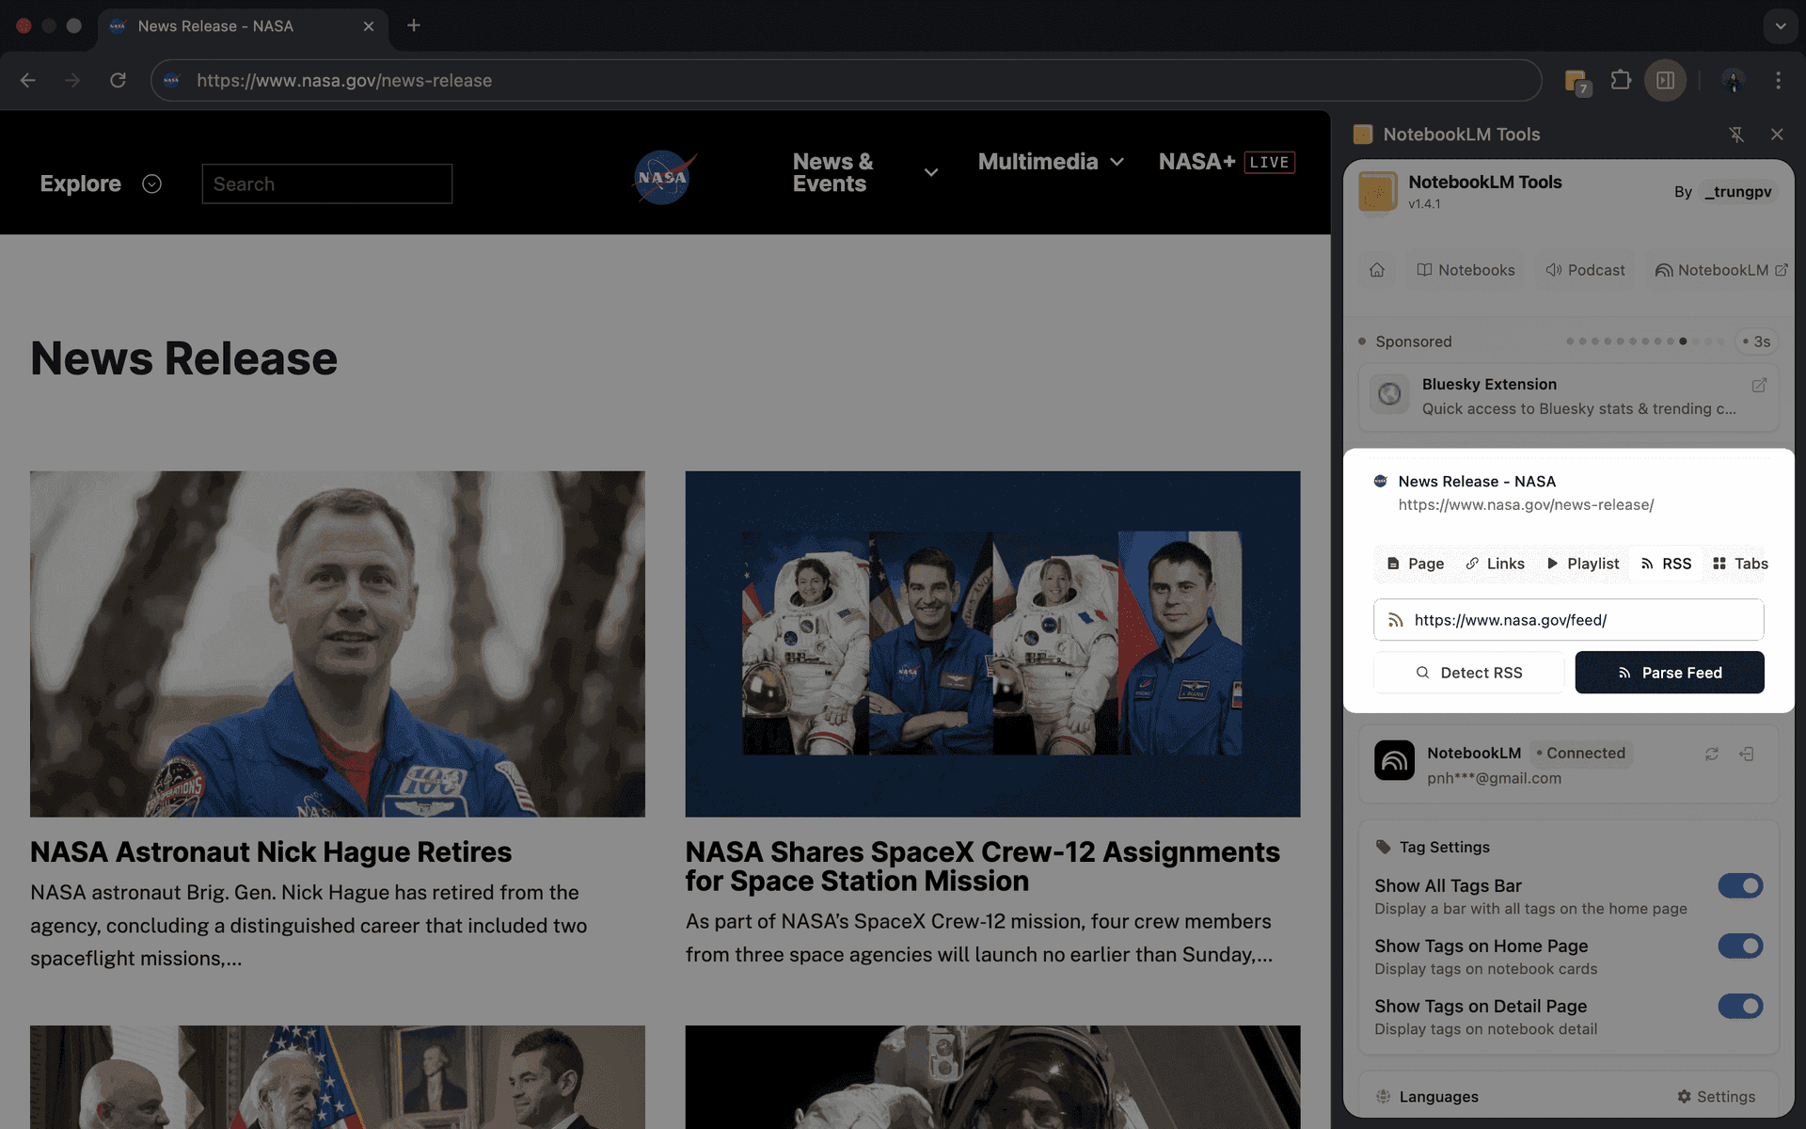1806x1129 pixels.
Task: Select the Playlist tab in NotebookLM Tools
Action: [x=1582, y=563]
